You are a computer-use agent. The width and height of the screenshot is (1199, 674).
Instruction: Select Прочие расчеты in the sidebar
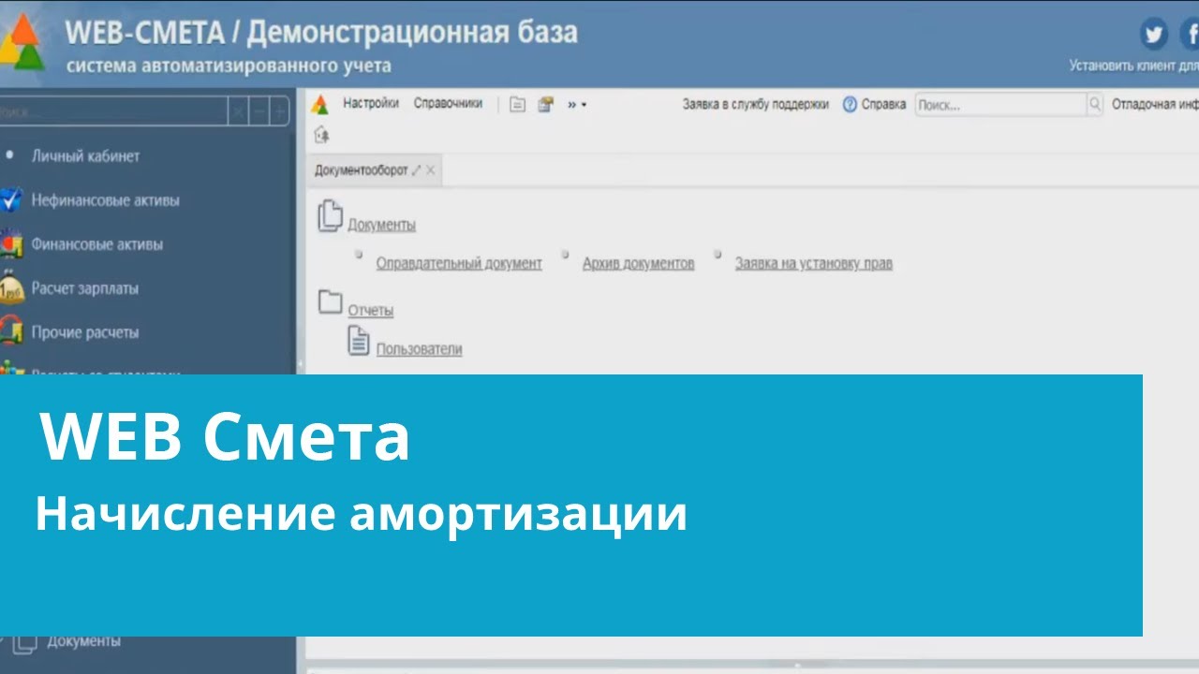click(84, 332)
